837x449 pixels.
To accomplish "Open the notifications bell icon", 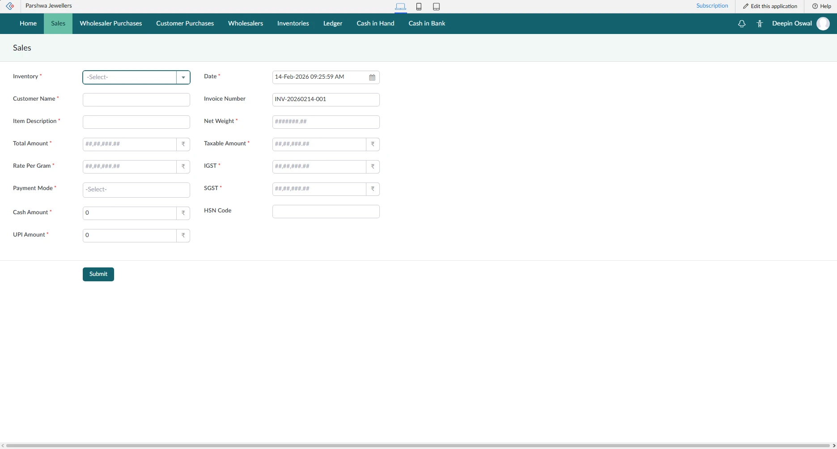I will (x=742, y=24).
